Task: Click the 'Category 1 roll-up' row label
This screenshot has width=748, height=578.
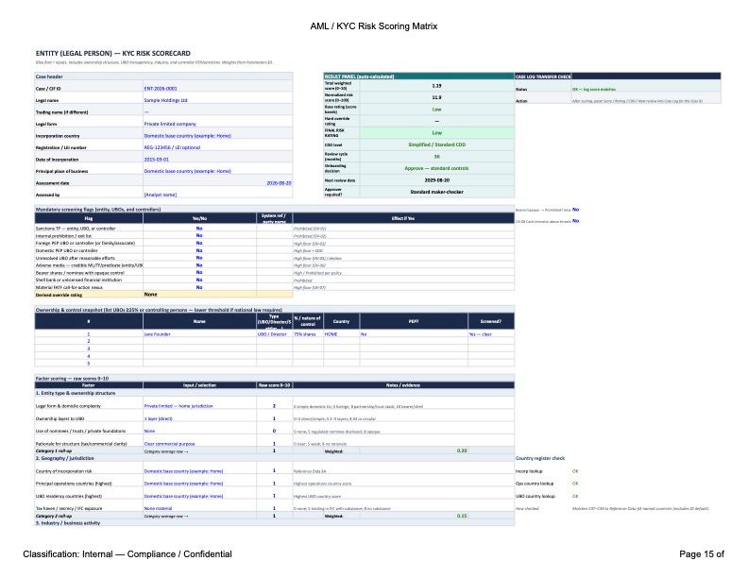Action: coord(54,450)
